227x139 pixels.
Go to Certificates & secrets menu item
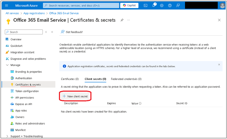click(28, 85)
